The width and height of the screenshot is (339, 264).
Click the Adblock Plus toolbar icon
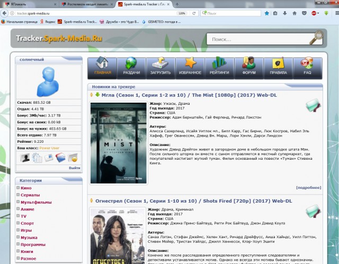(314, 13)
